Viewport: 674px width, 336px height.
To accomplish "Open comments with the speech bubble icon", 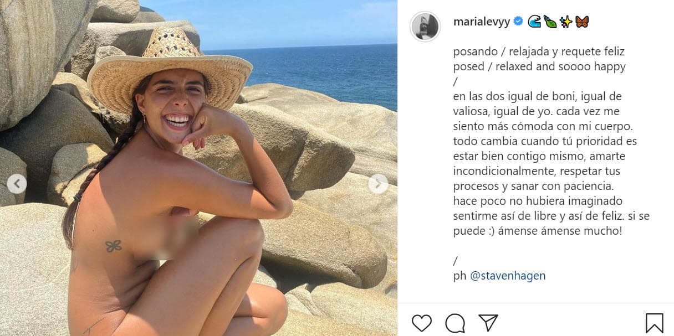I will coord(456,322).
